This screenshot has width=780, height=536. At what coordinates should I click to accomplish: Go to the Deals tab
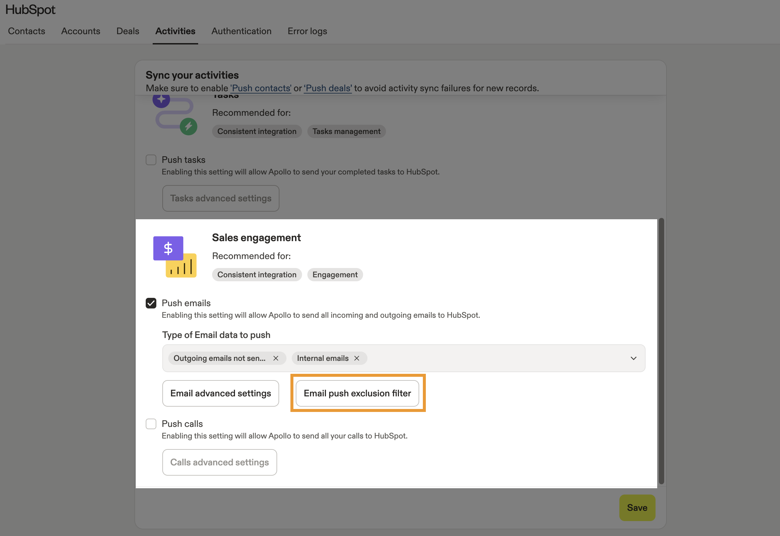pyautogui.click(x=128, y=31)
